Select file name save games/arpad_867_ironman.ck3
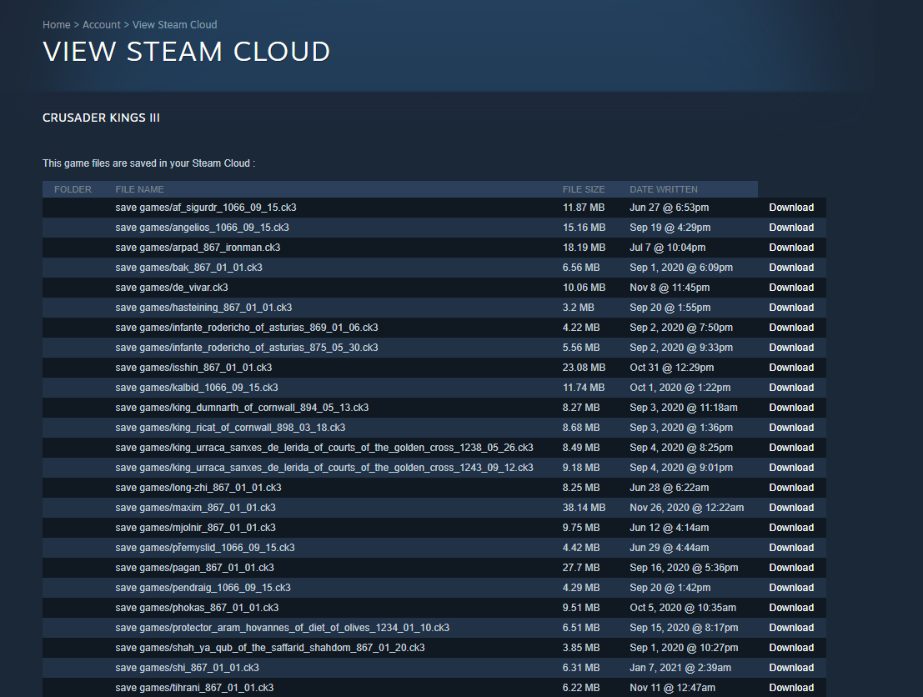This screenshot has height=697, width=923. (198, 248)
